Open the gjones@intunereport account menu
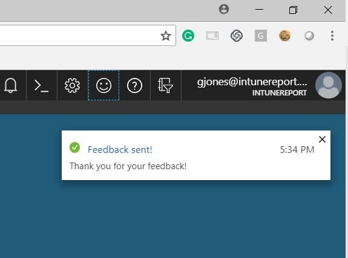The image size is (348, 258). [252, 86]
